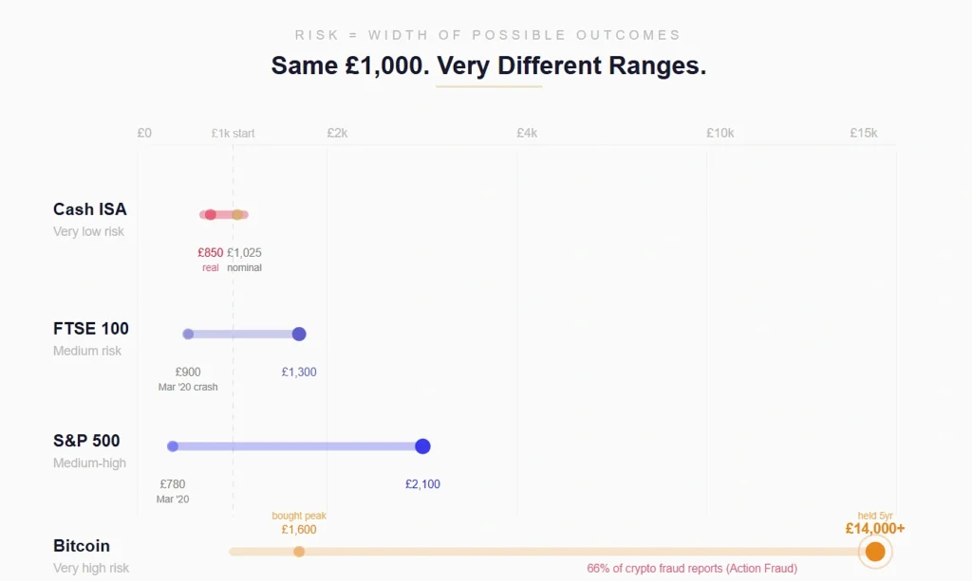The image size is (972, 581).
Task: Click the £4k axis label
Action: click(x=527, y=134)
